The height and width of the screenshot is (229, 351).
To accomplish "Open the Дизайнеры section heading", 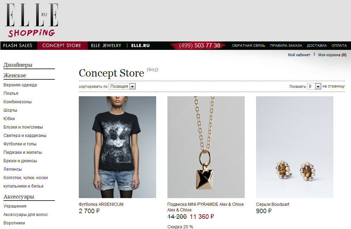I will coord(18,65).
